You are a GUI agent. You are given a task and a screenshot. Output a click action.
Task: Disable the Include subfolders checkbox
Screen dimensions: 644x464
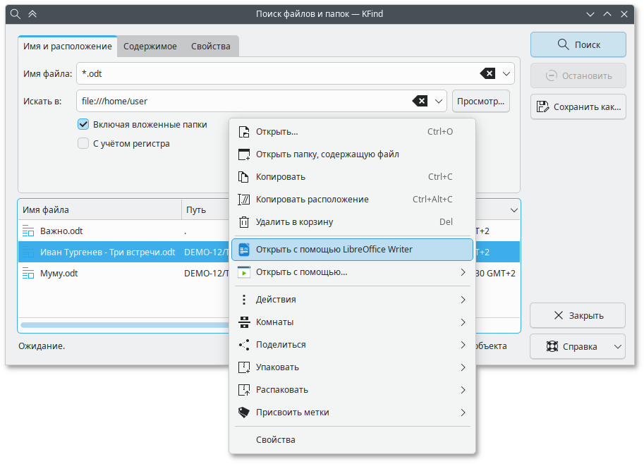click(x=83, y=125)
